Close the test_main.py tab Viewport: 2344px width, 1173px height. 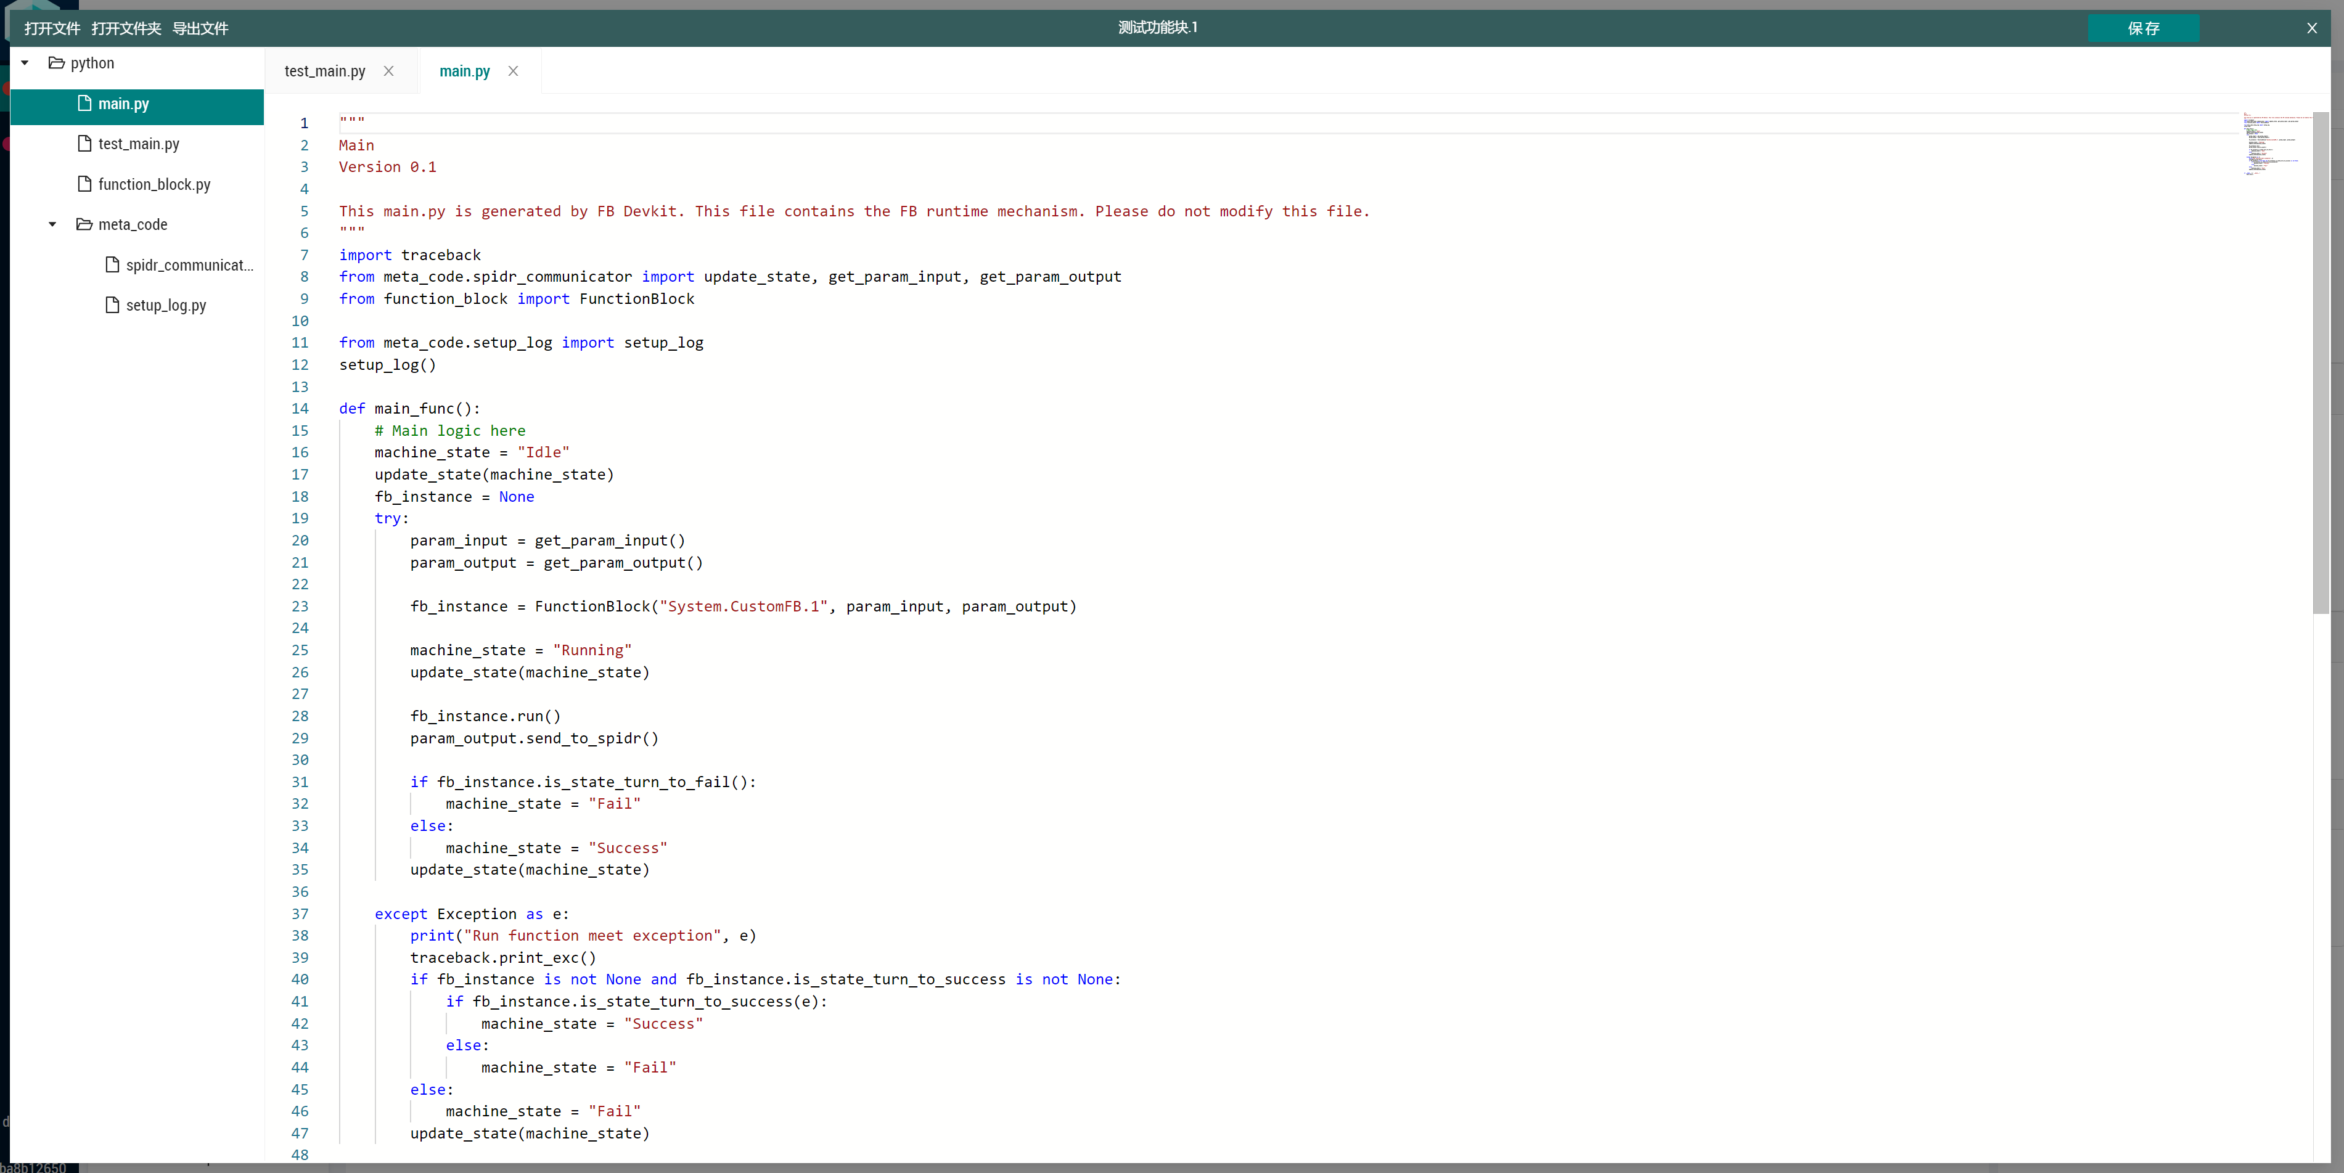[388, 71]
